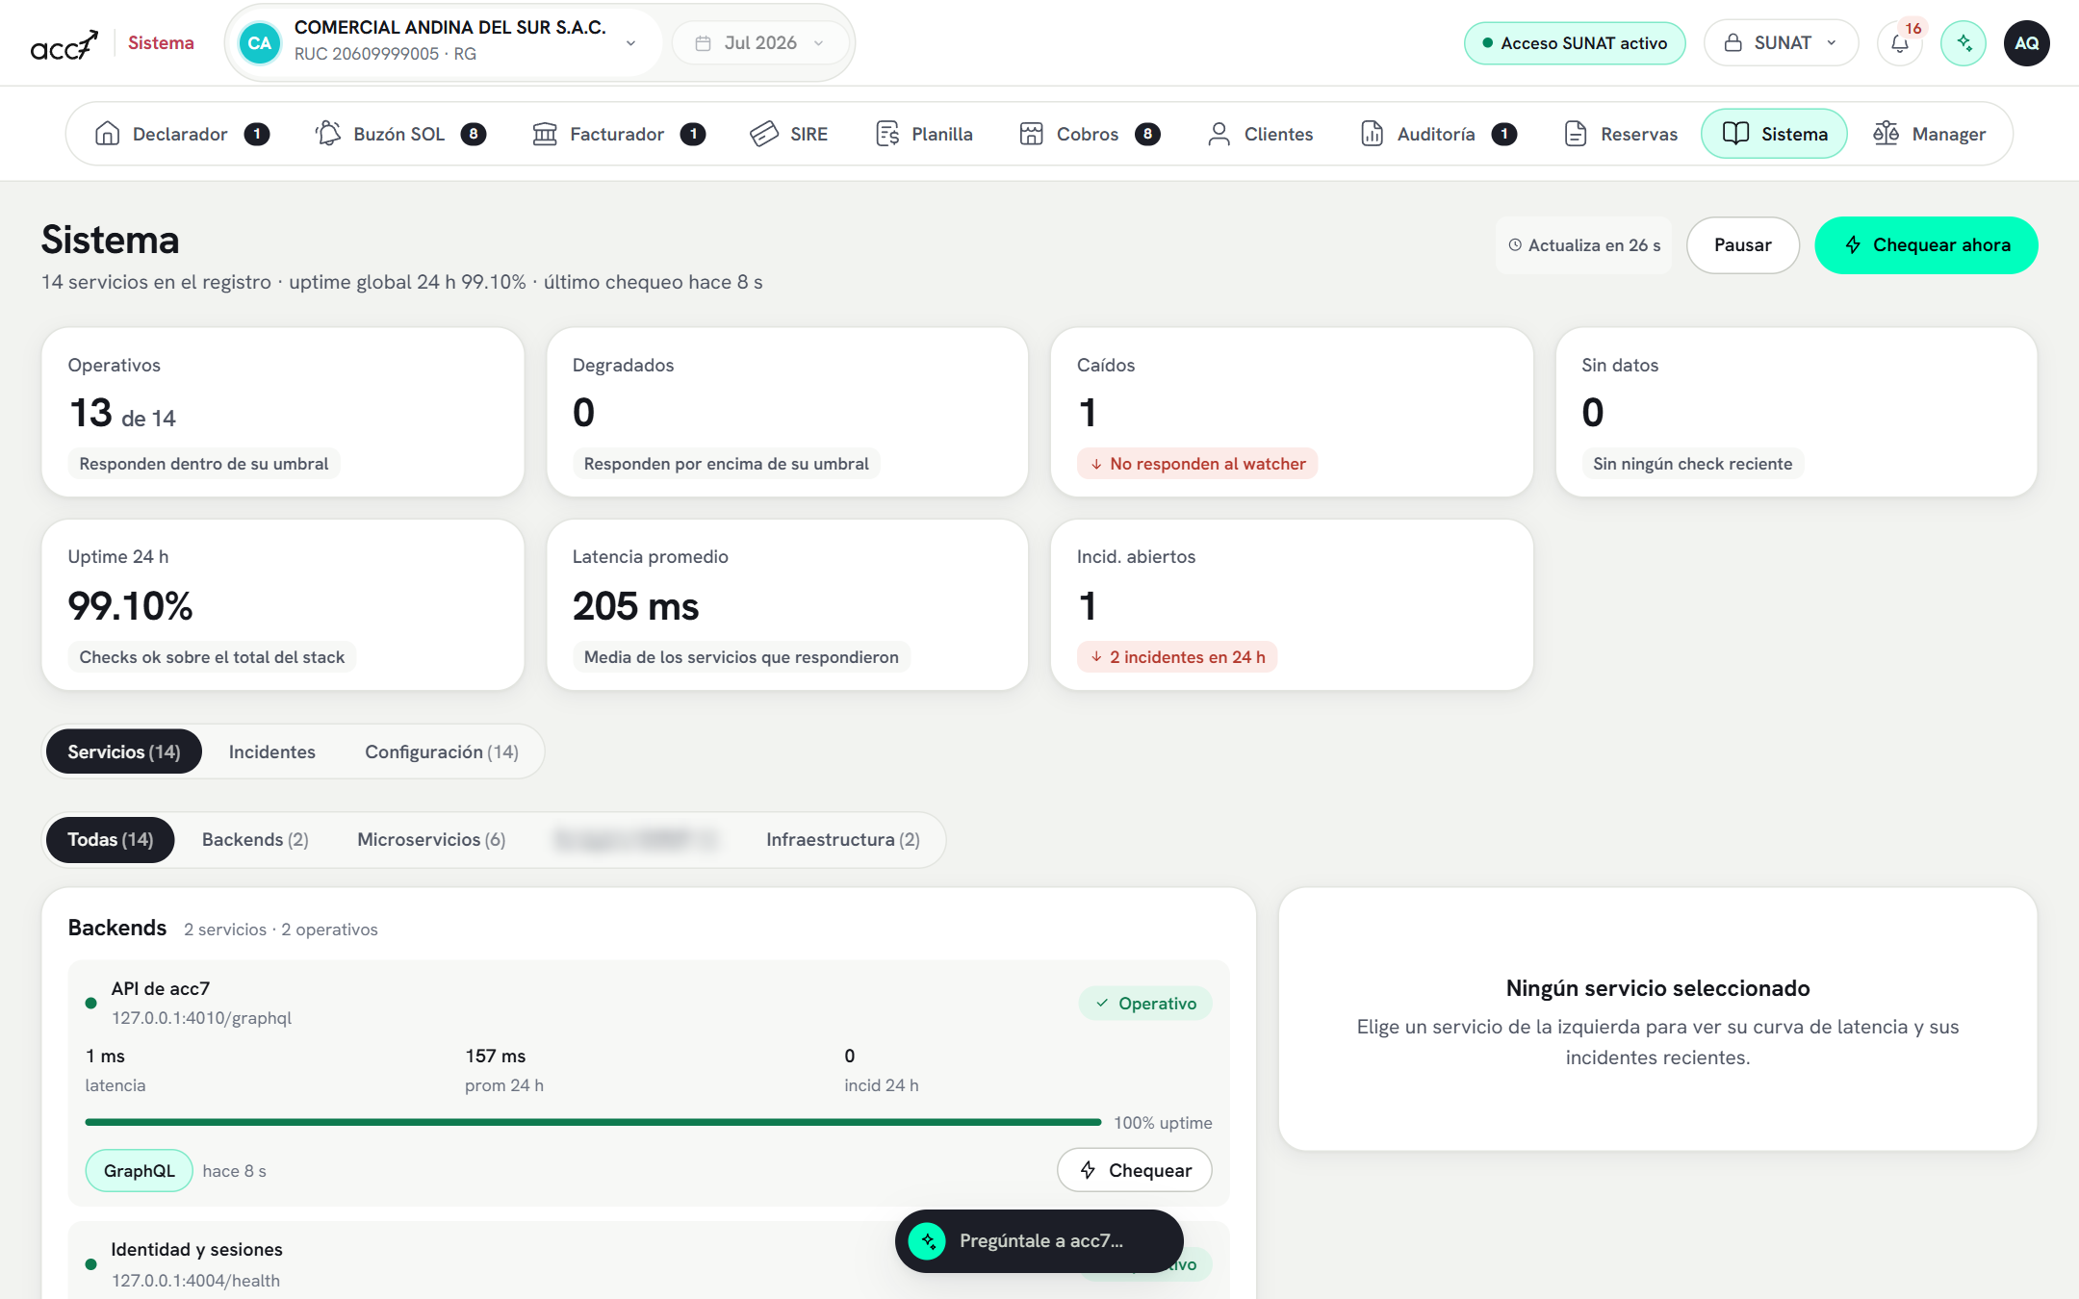Go to Cobros module
The height and width of the screenshot is (1299, 2079).
(x=1090, y=134)
